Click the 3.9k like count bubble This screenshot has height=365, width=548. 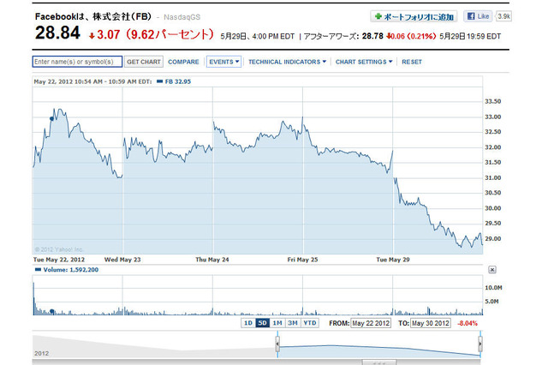click(x=503, y=16)
